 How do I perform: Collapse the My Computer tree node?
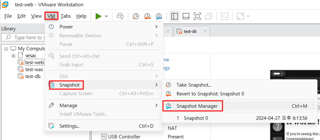(6, 49)
